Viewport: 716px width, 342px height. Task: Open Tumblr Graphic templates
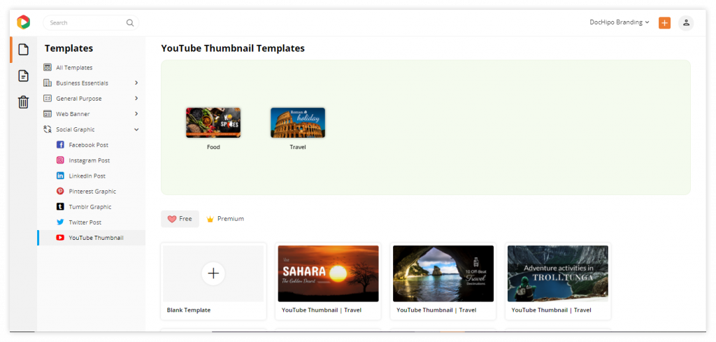[x=92, y=207]
